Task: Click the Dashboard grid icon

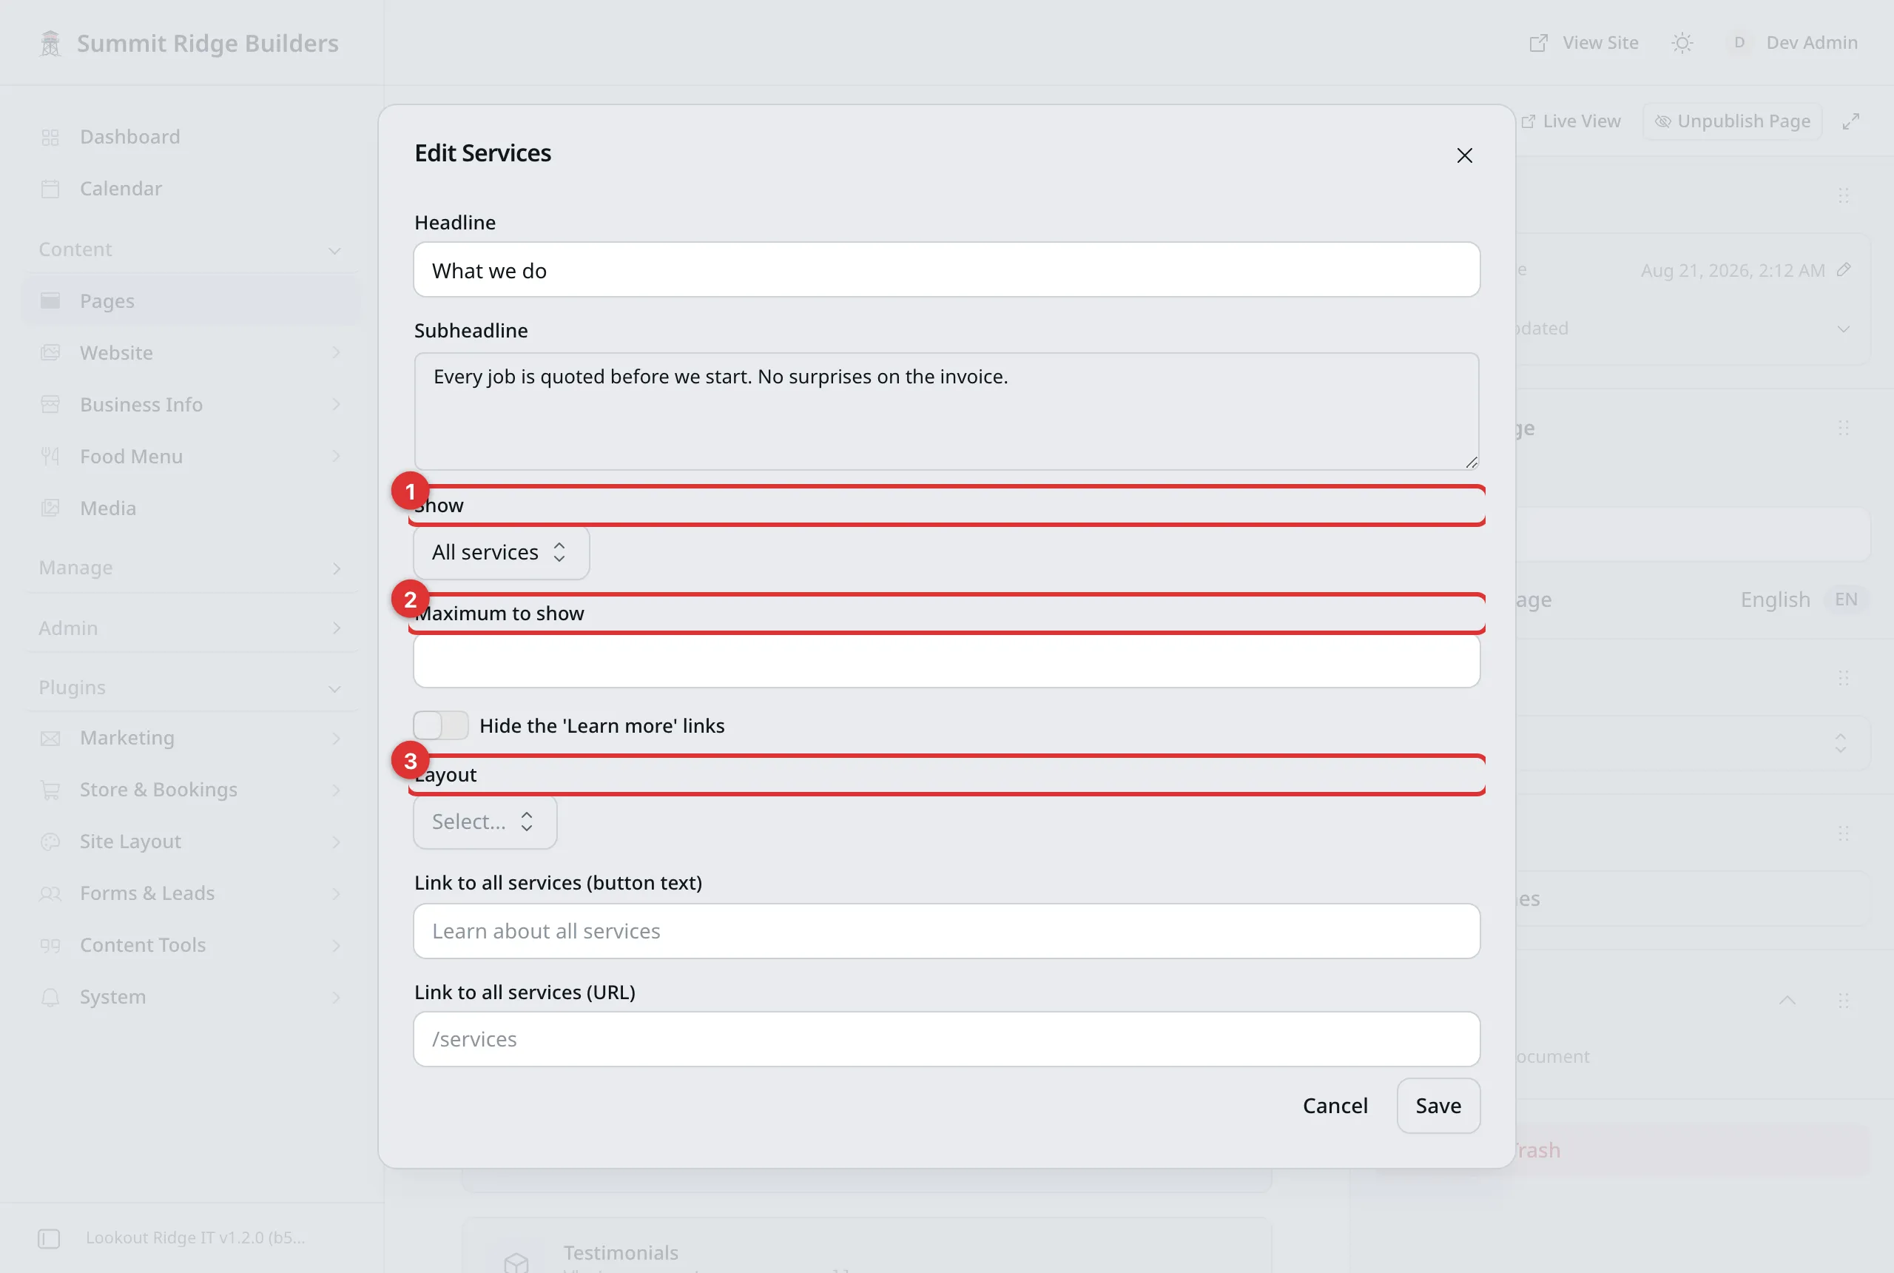Action: (x=50, y=137)
